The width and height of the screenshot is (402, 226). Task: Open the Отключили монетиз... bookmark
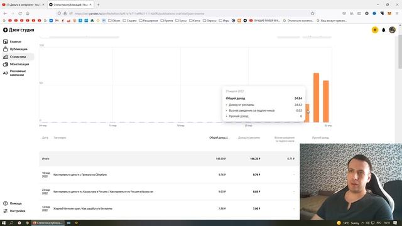[x=298, y=21]
